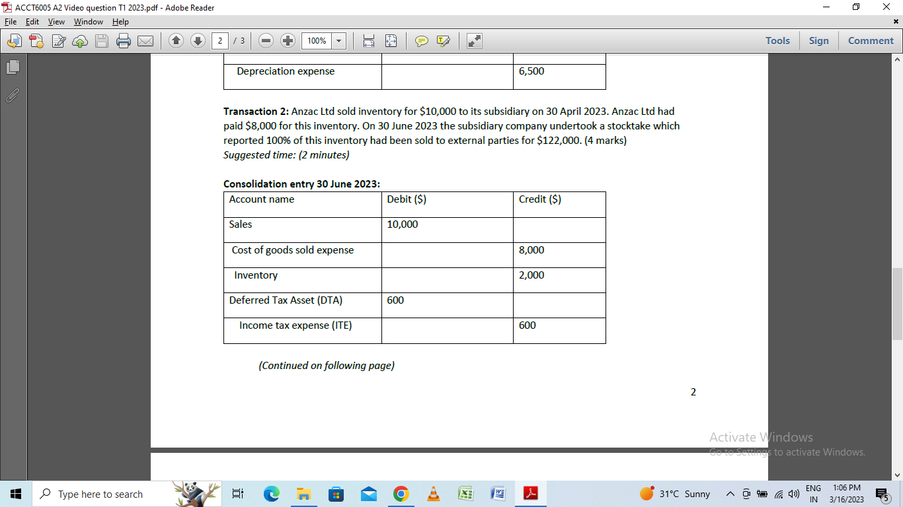Open the Tools pane

click(777, 40)
